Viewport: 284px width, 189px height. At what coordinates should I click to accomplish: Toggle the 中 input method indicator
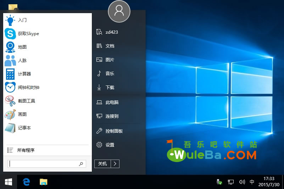[x=252, y=182]
